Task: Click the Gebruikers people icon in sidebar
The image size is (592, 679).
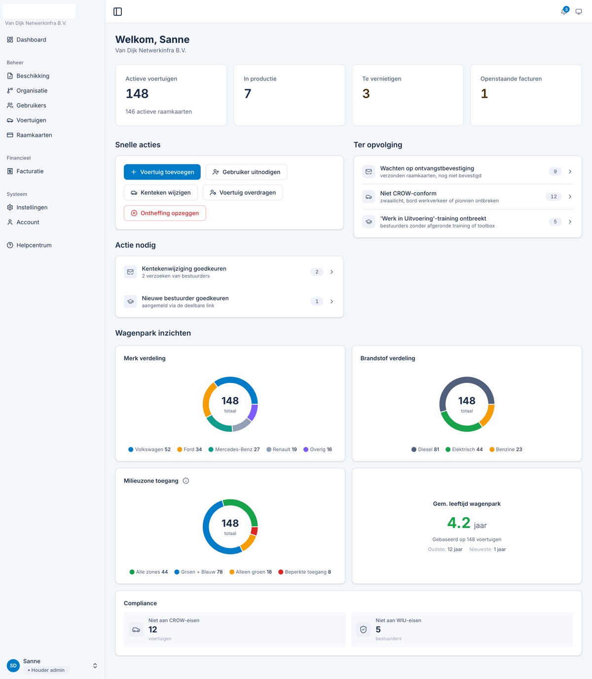Action: click(x=10, y=106)
